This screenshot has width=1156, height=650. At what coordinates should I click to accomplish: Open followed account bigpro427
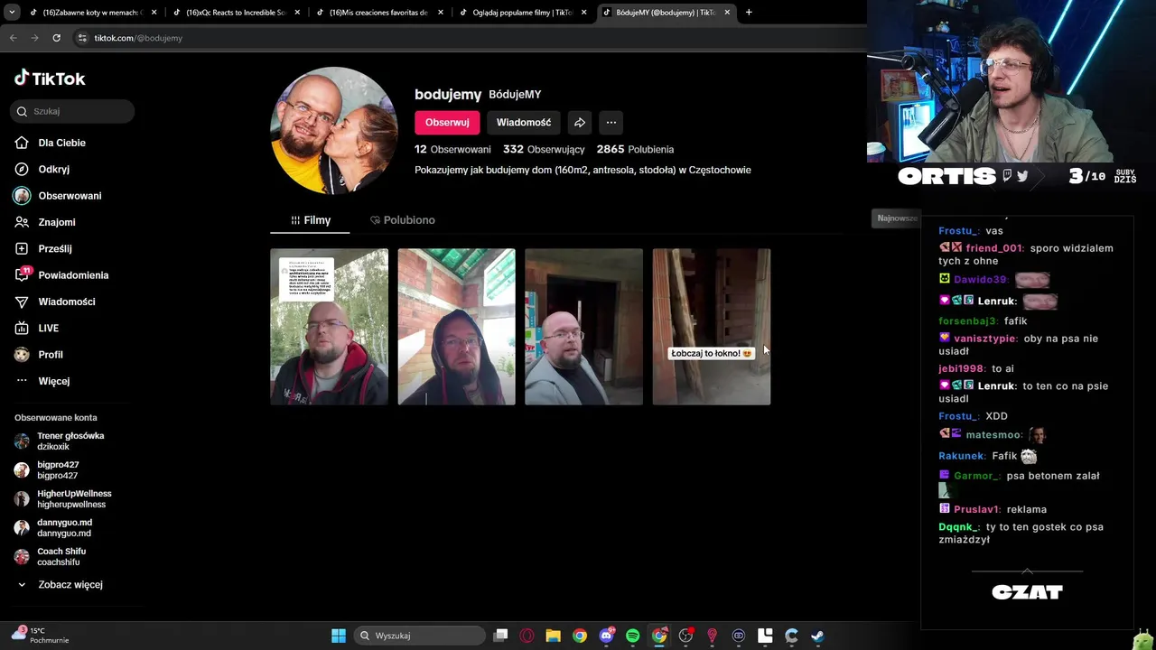point(58,469)
